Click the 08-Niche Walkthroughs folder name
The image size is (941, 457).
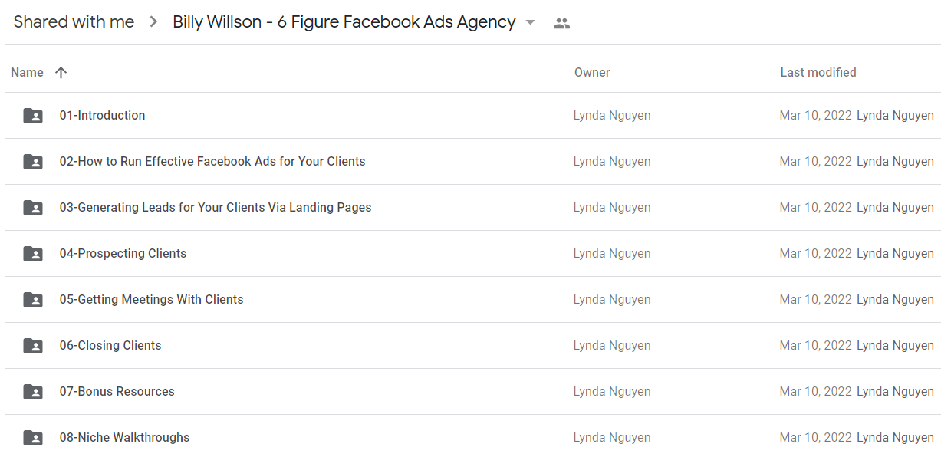tap(124, 437)
